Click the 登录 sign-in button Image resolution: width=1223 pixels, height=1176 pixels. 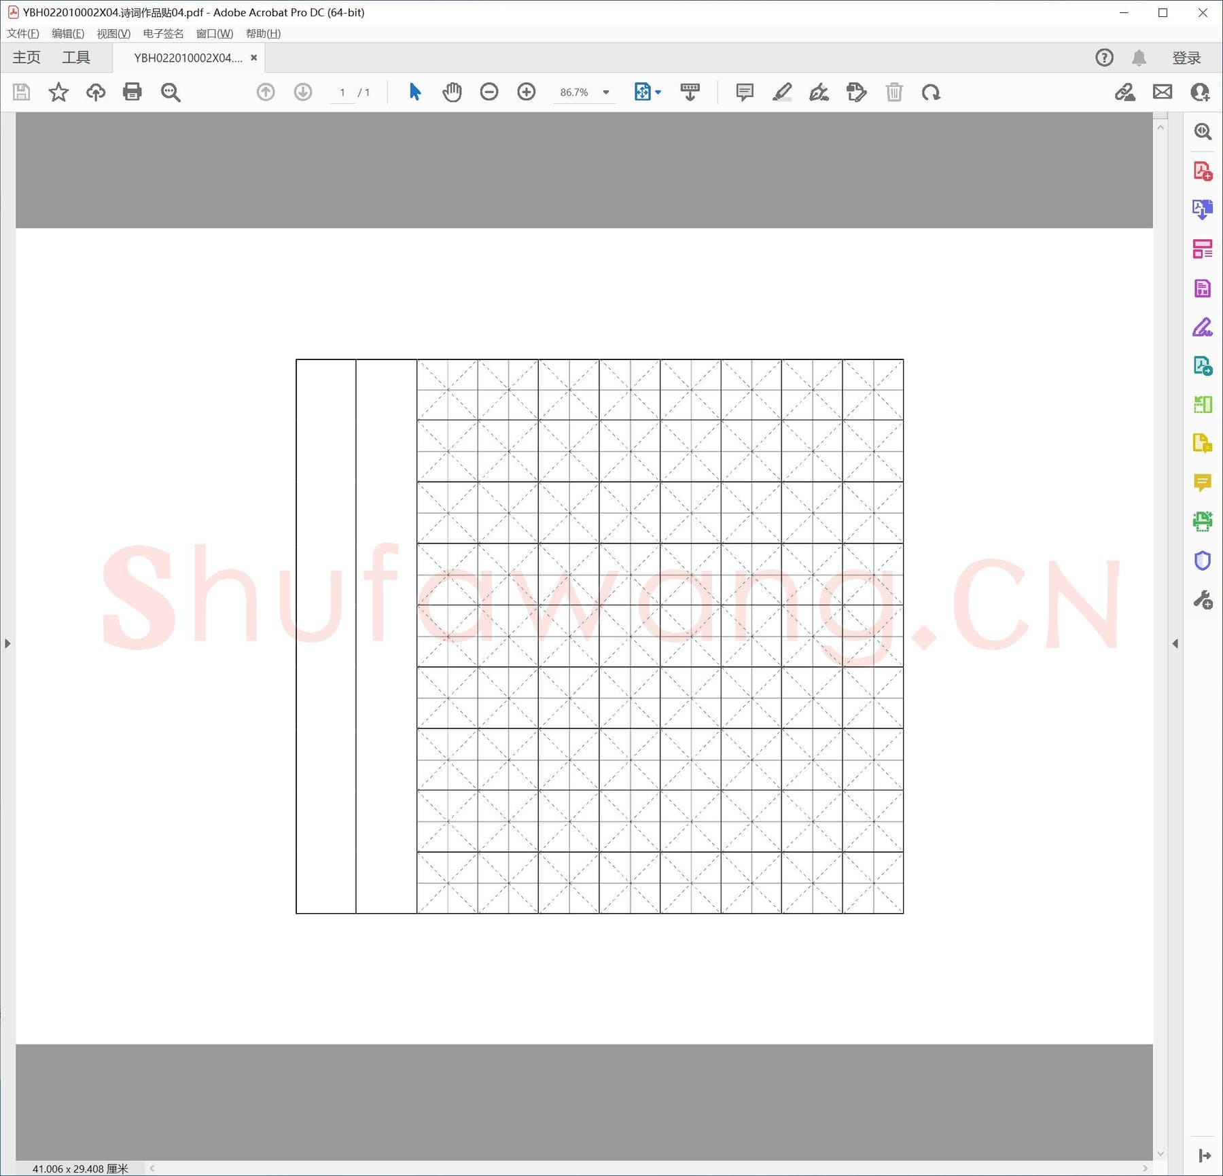[x=1186, y=58]
